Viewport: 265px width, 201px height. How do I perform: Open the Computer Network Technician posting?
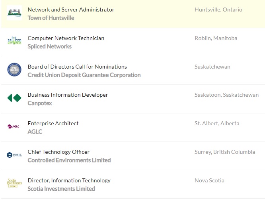(x=66, y=38)
